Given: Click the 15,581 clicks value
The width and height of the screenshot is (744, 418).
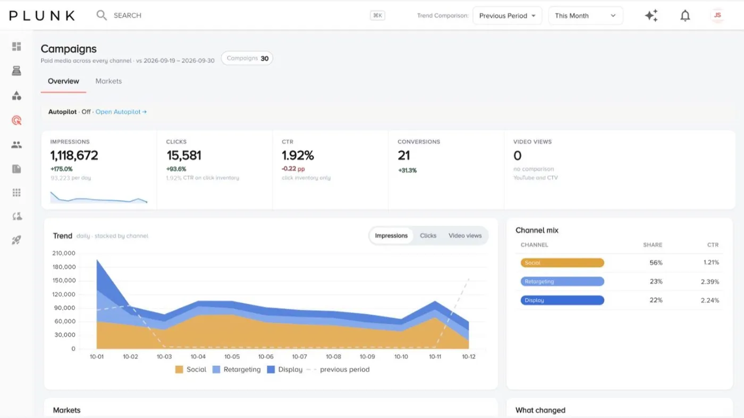Looking at the screenshot, I should pyautogui.click(x=184, y=156).
